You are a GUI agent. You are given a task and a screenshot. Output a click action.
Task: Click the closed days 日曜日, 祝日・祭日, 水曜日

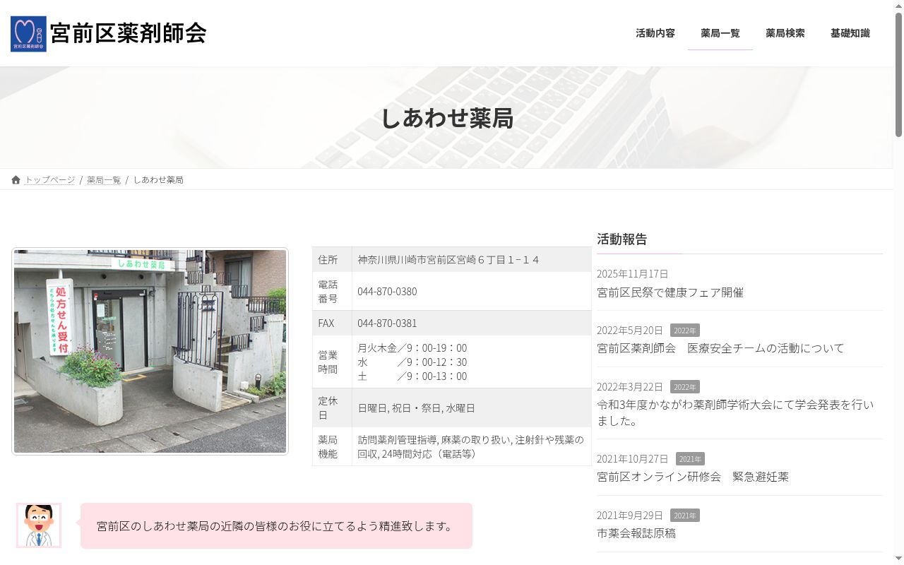point(417,408)
